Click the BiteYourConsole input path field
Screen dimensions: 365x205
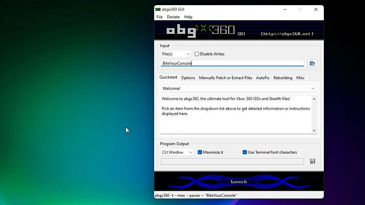[x=232, y=63]
